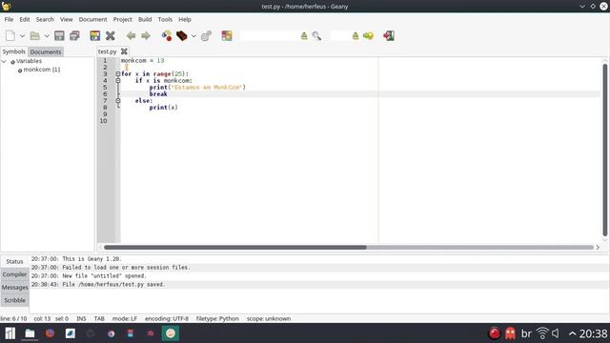Collapse the else-block fold marker on line 7

point(118,101)
